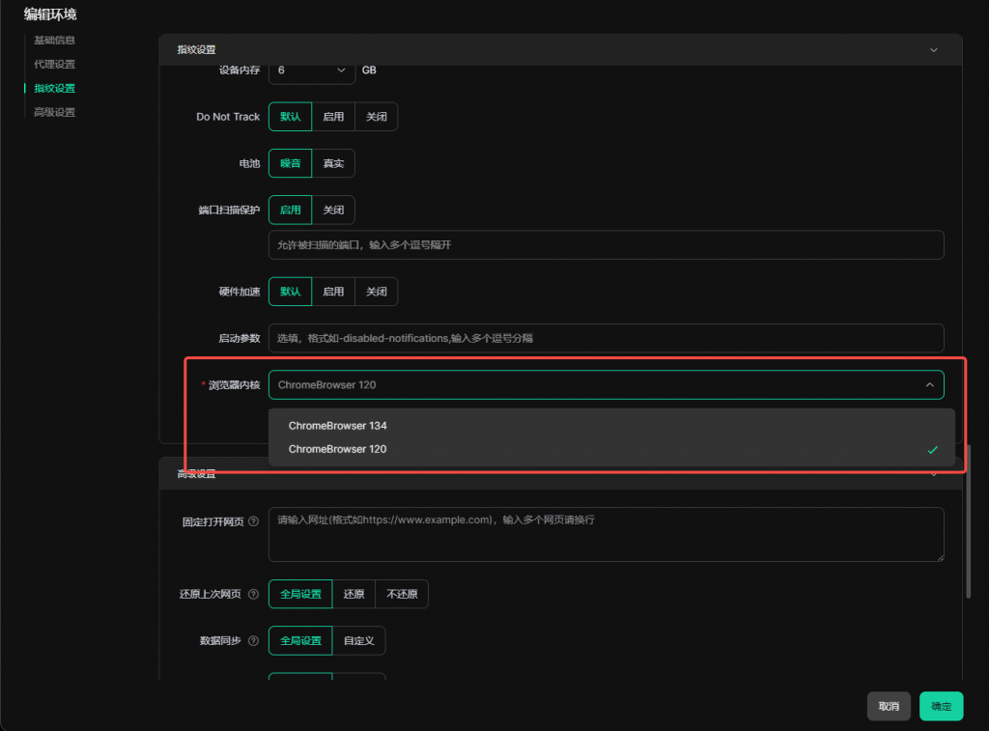Set 还原上次网页 to 全局设置
The image size is (989, 731).
coord(300,594)
